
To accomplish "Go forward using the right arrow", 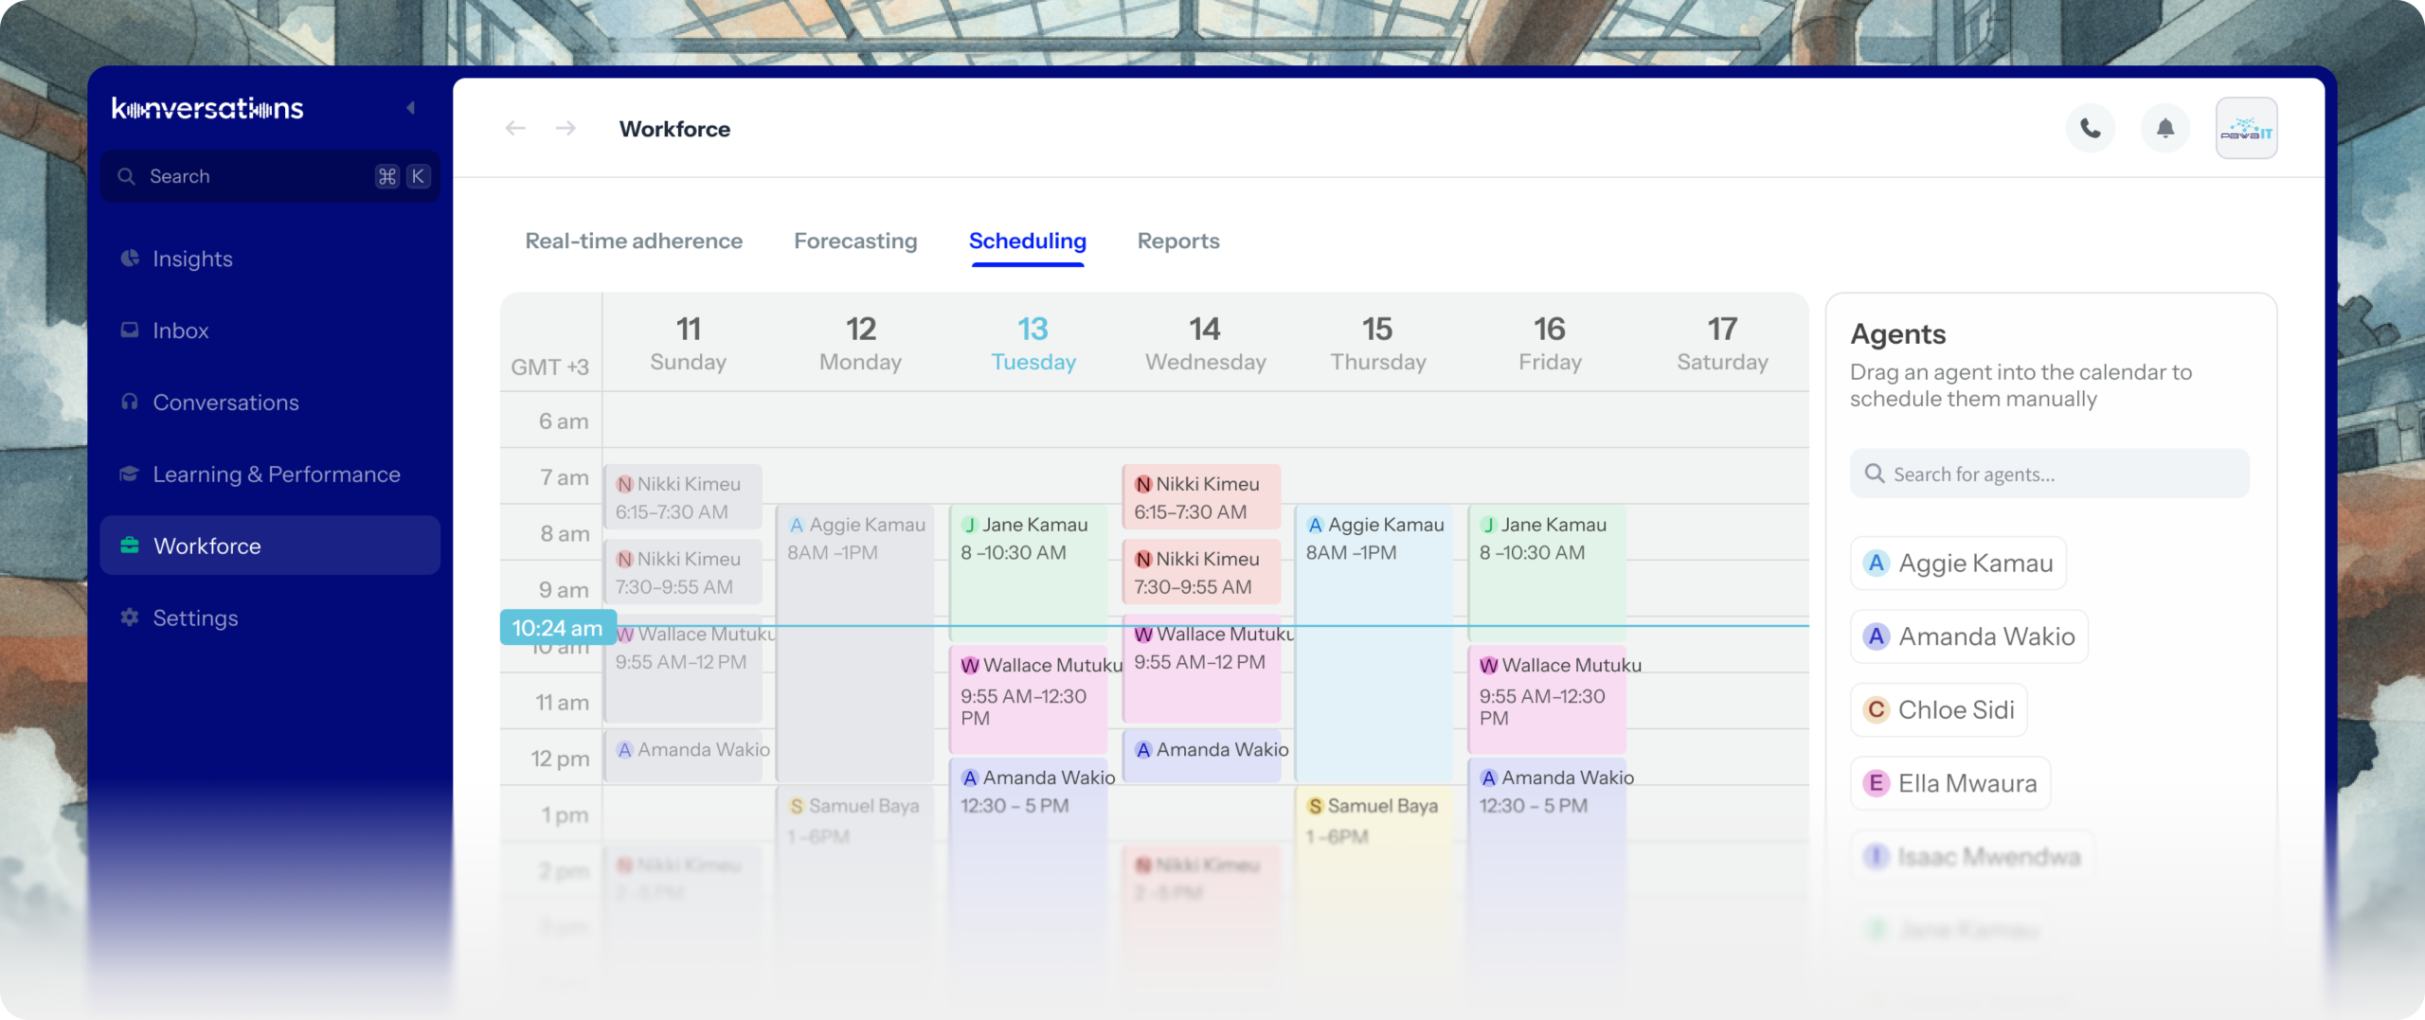I will pos(566,129).
